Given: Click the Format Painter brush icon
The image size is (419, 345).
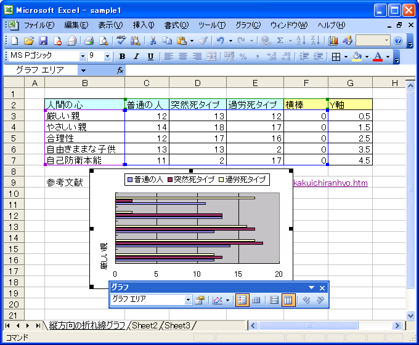Looking at the screenshot, I should point(203,41).
